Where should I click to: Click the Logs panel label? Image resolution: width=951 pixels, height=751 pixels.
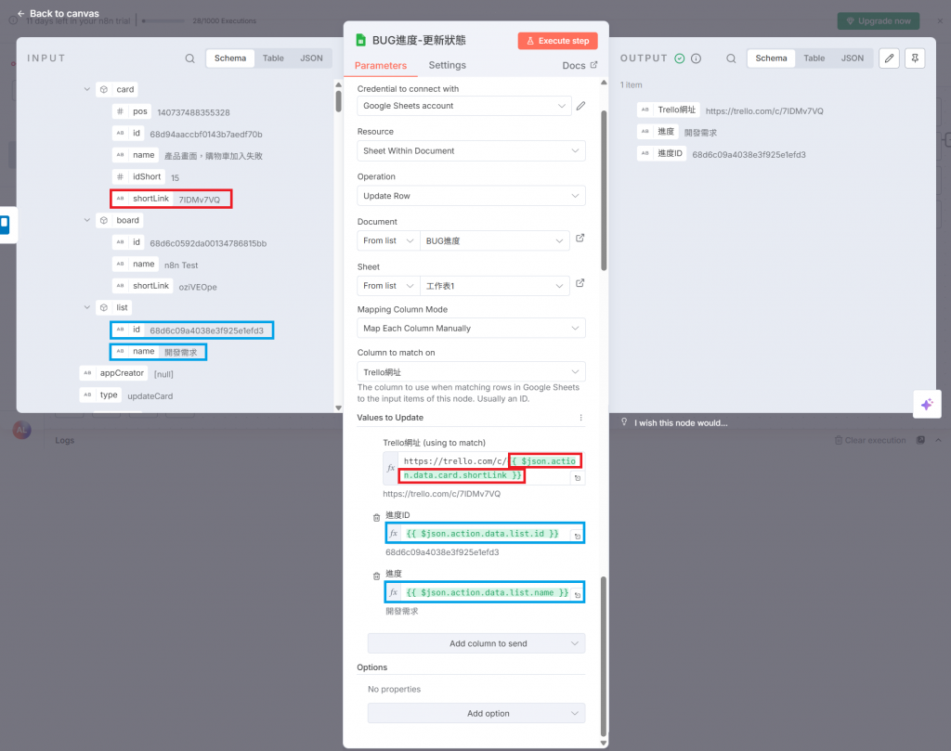click(64, 440)
